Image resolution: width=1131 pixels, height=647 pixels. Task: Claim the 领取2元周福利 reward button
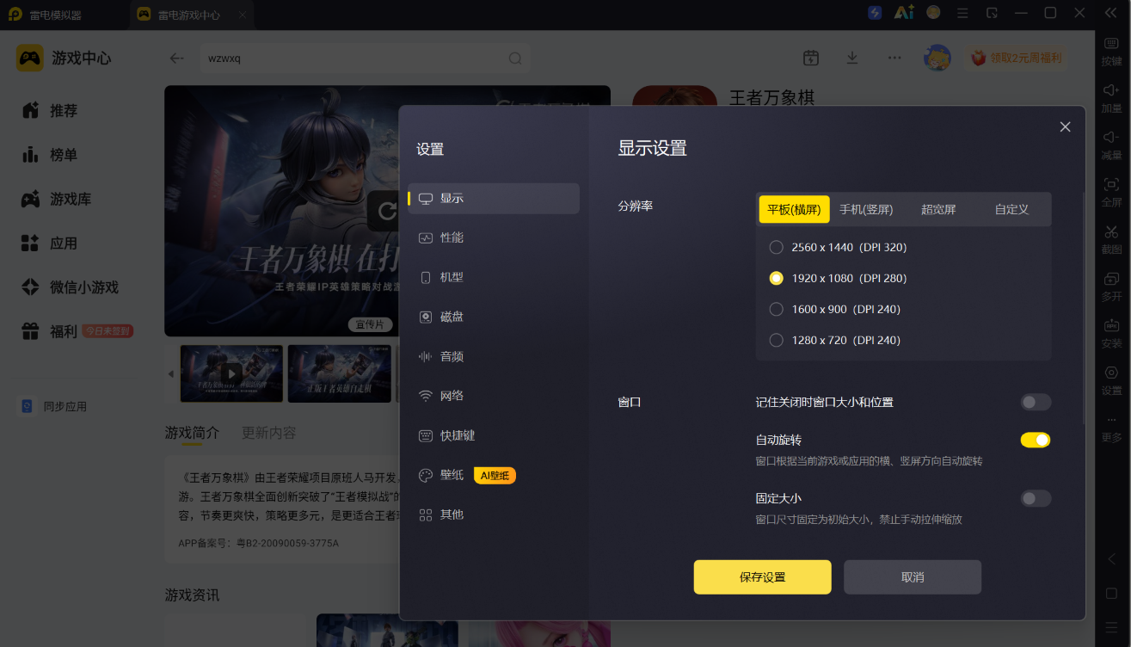1017,58
